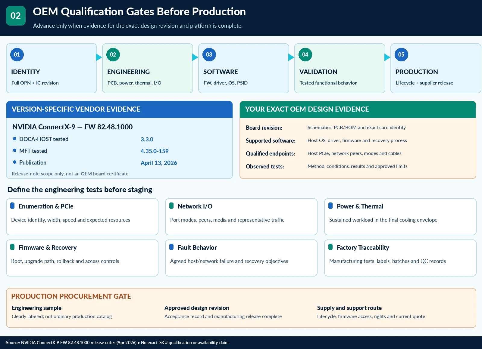Click the 02 circle in the Engineering step
This screenshot has width=482, height=349.
coord(113,54)
